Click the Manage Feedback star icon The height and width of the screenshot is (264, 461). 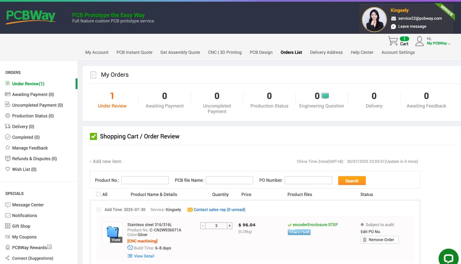tap(8, 148)
